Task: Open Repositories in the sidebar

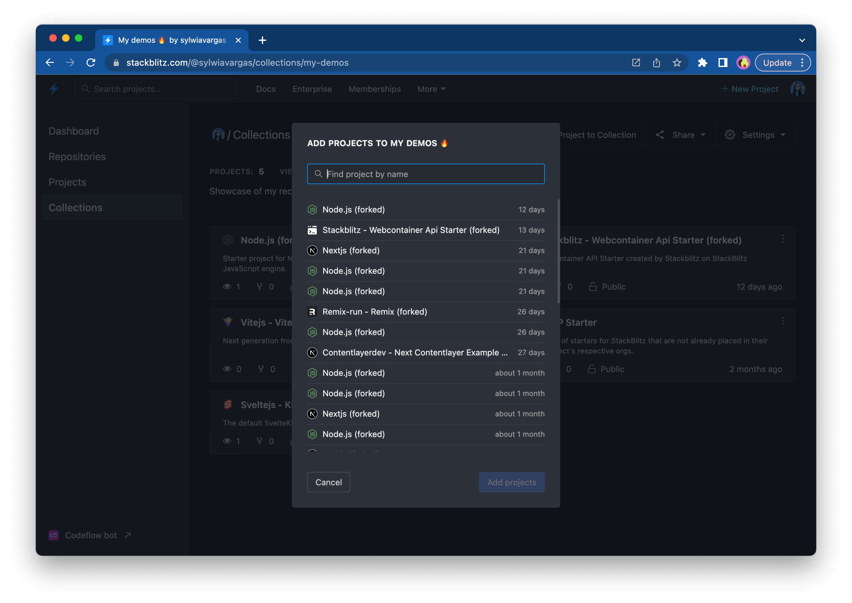Action: [77, 156]
